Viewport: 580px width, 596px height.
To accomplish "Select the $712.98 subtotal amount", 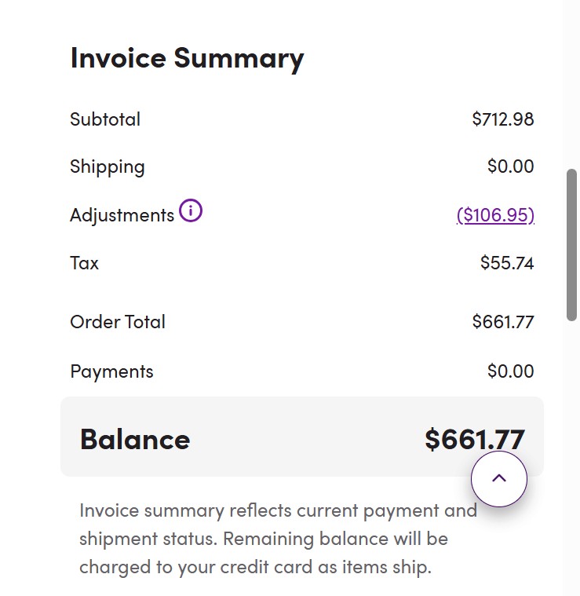I will pyautogui.click(x=502, y=119).
